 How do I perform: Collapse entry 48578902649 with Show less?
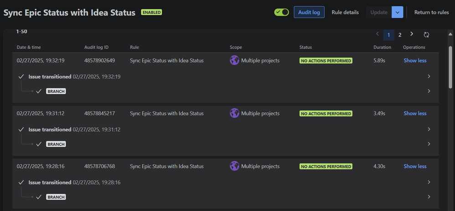(x=415, y=61)
